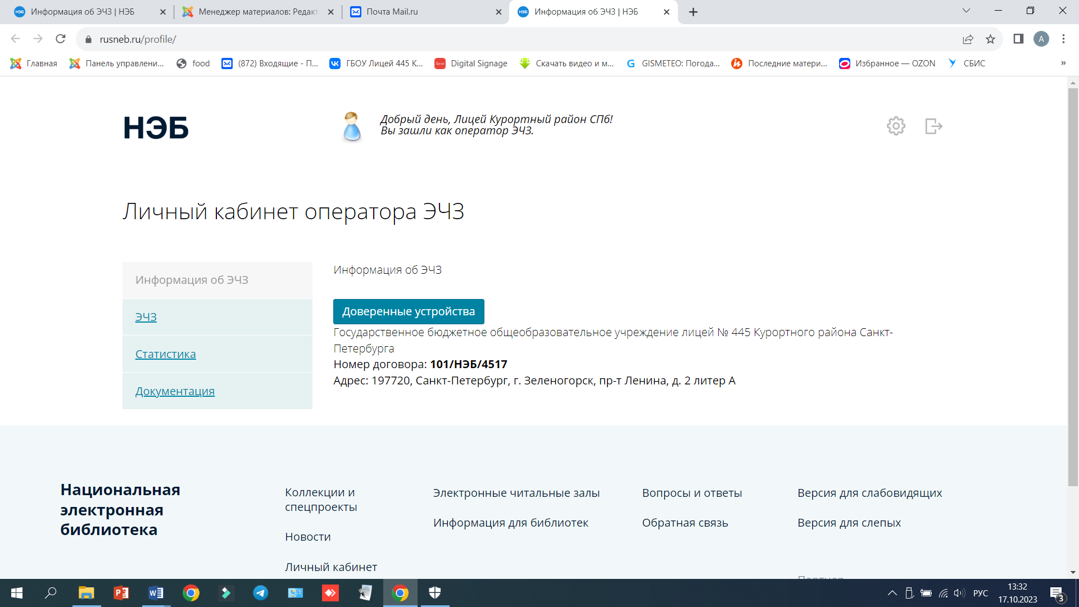This screenshot has width=1079, height=607.
Task: Open Информация для библиотек footer link
Action: click(511, 523)
